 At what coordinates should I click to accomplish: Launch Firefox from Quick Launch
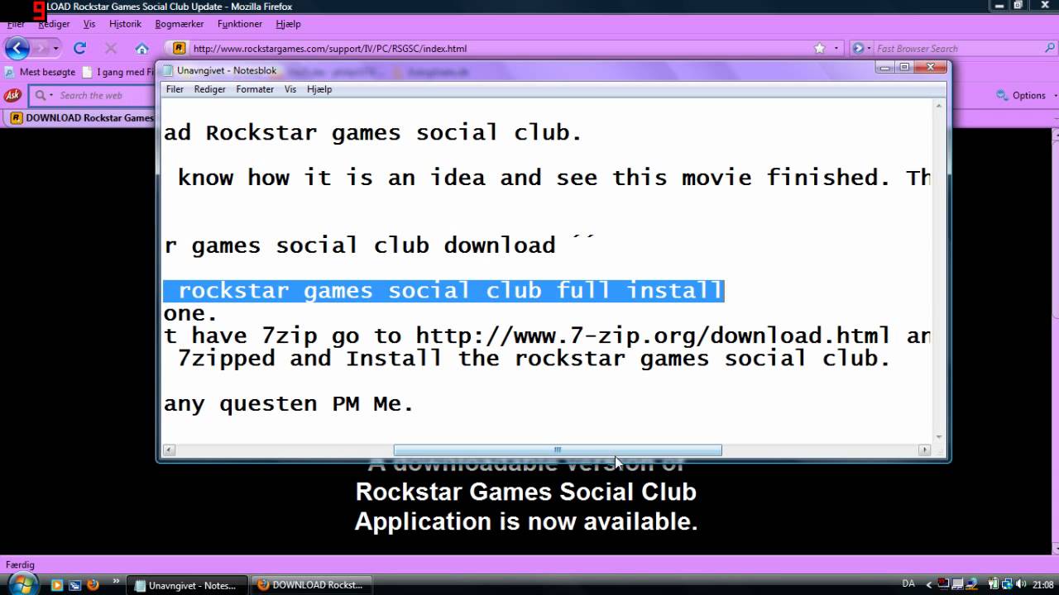tap(93, 585)
